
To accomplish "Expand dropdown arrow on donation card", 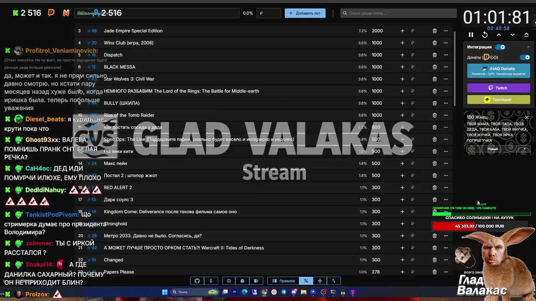I will pyautogui.click(x=524, y=149).
